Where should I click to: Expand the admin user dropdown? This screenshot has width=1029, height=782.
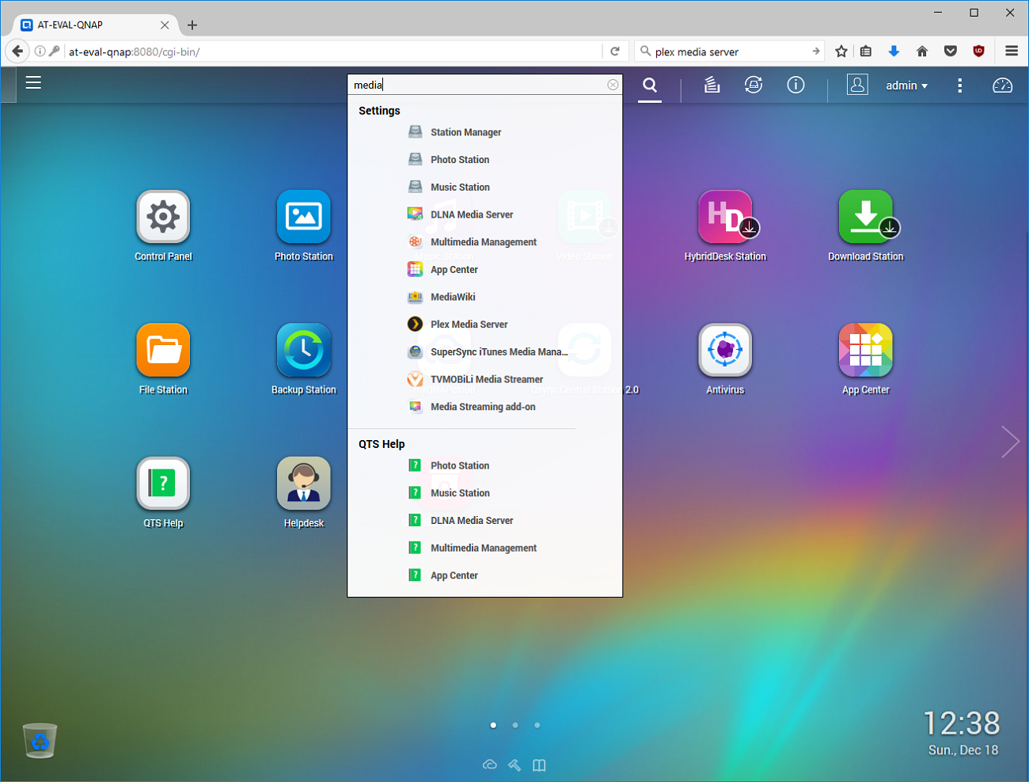pos(906,85)
